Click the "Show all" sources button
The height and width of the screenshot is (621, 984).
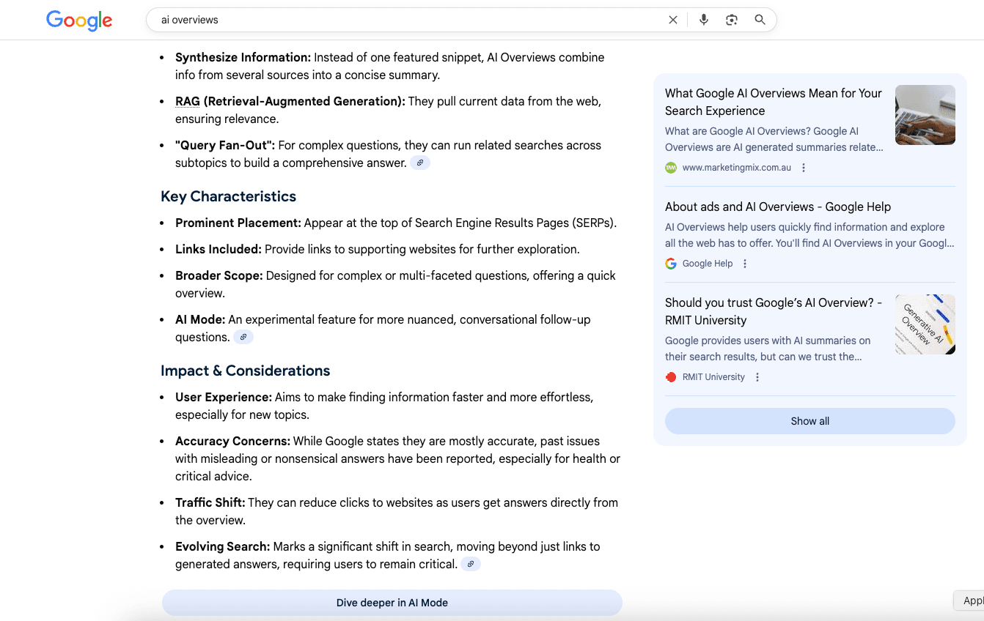pyautogui.click(x=809, y=421)
